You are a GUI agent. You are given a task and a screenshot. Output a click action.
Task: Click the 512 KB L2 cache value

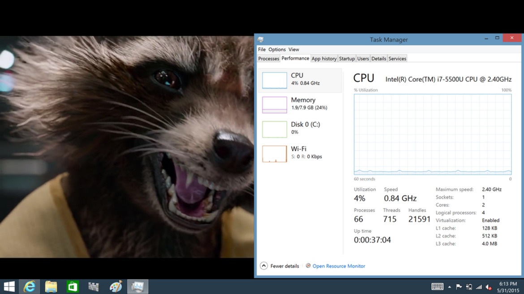coord(490,236)
